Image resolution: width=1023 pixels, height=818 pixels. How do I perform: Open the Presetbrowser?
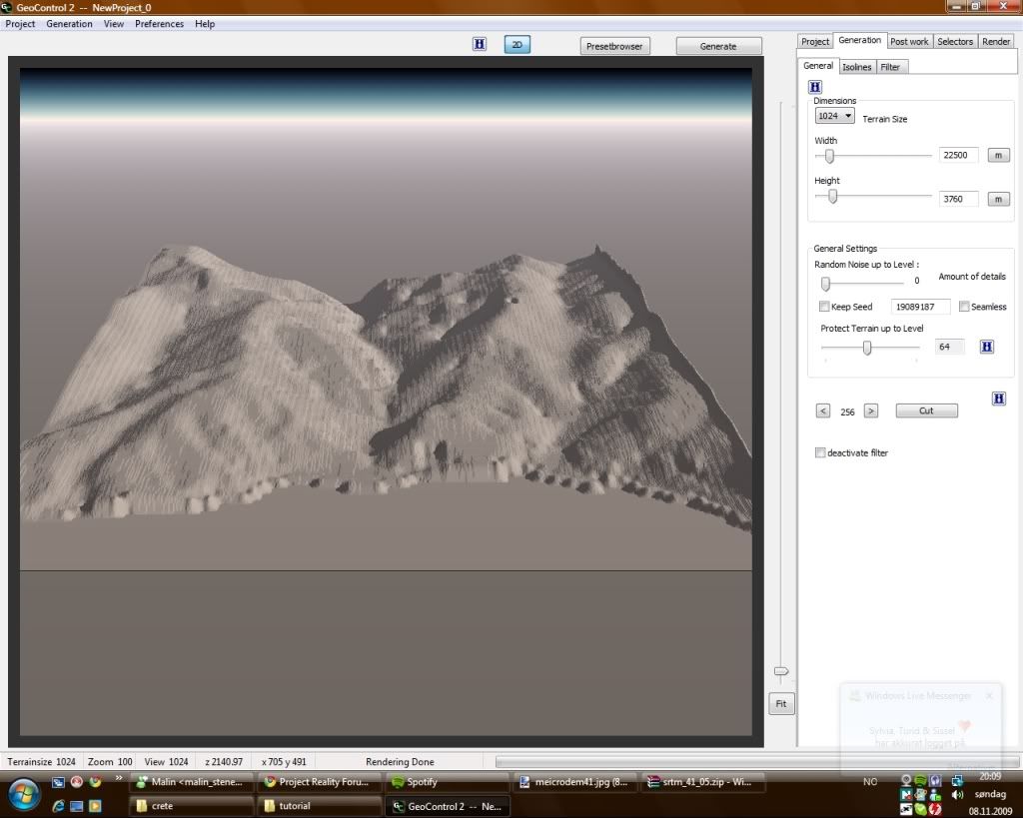(614, 46)
